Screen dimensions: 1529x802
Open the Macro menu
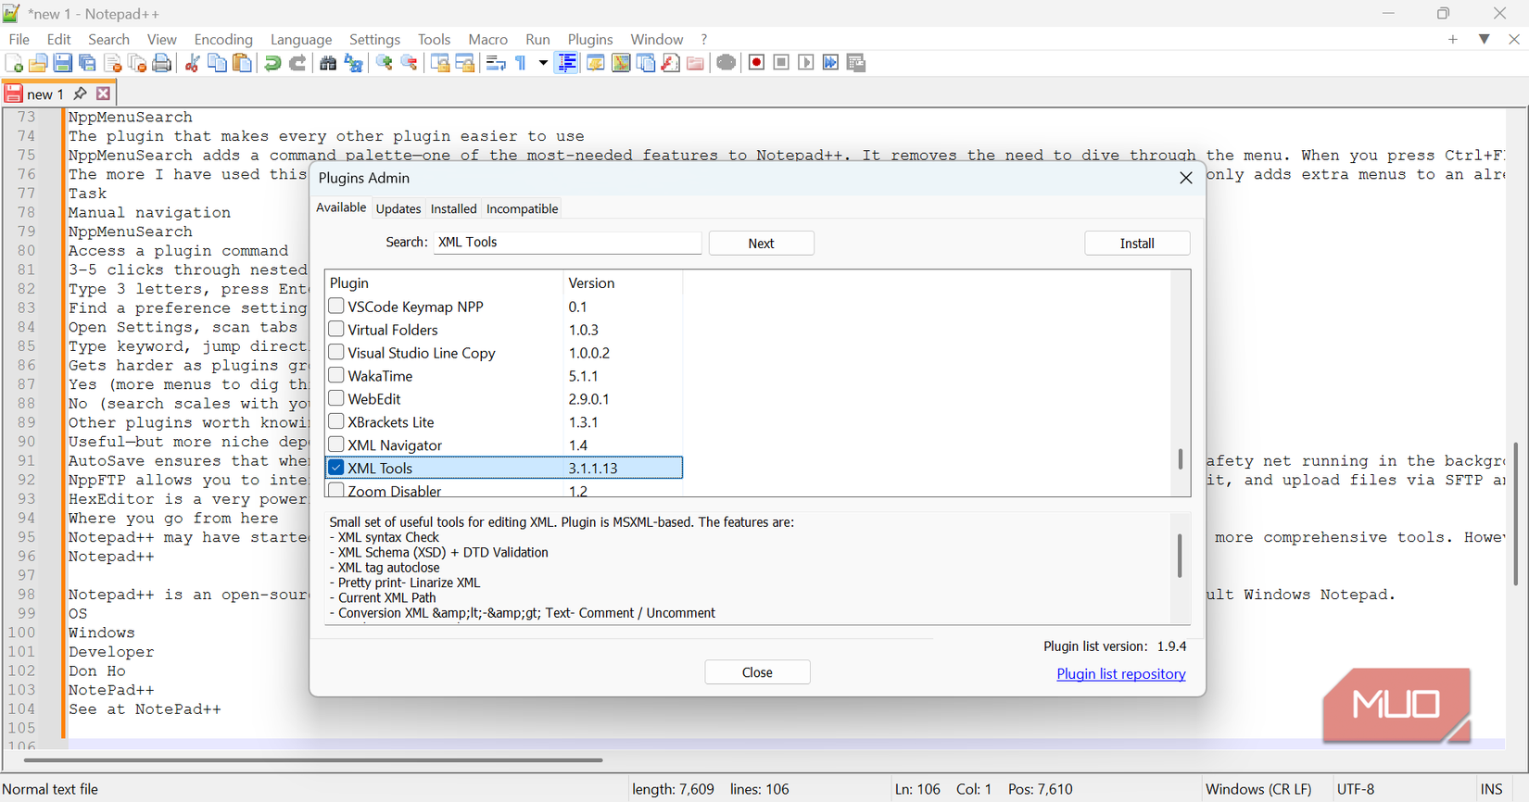487,39
